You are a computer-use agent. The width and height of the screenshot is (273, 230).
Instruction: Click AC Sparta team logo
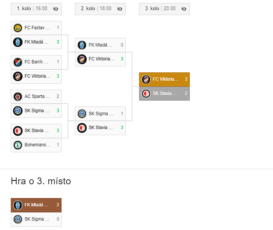tap(18, 96)
